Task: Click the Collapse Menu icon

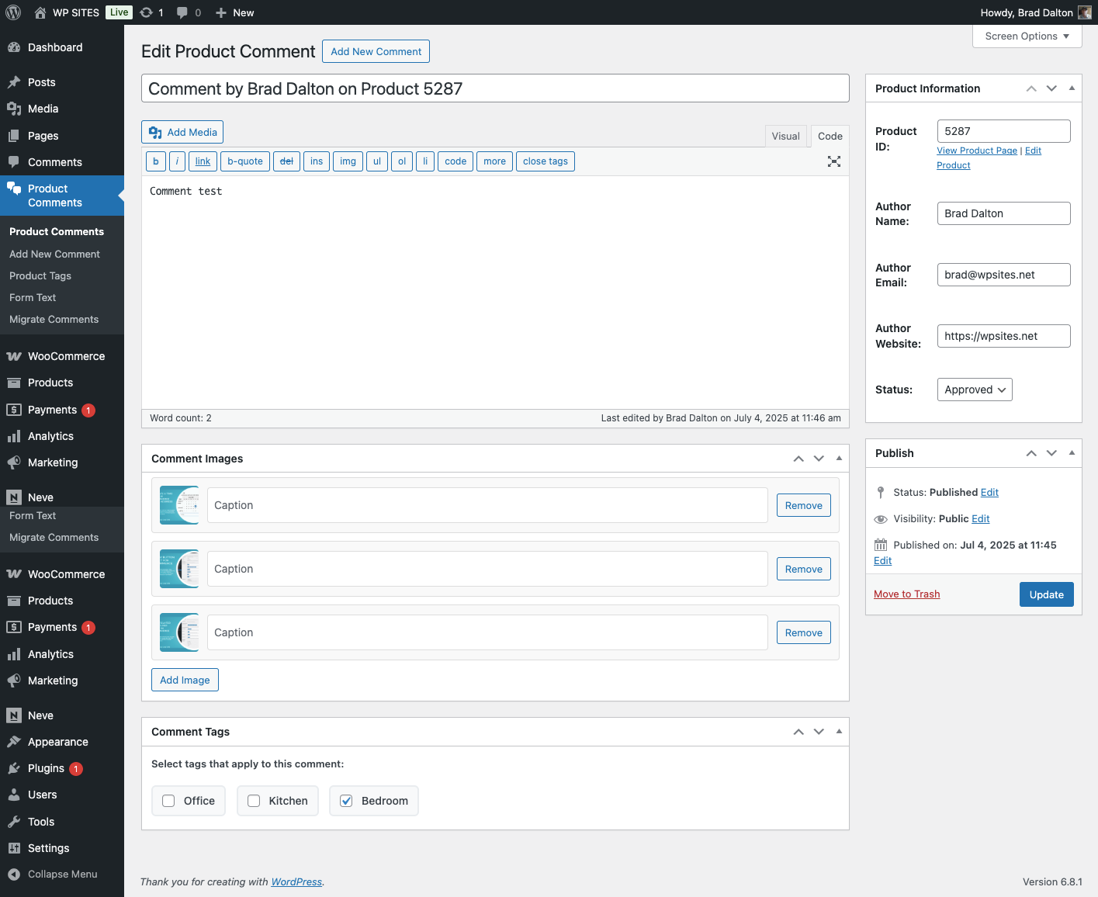Action: coord(14,874)
